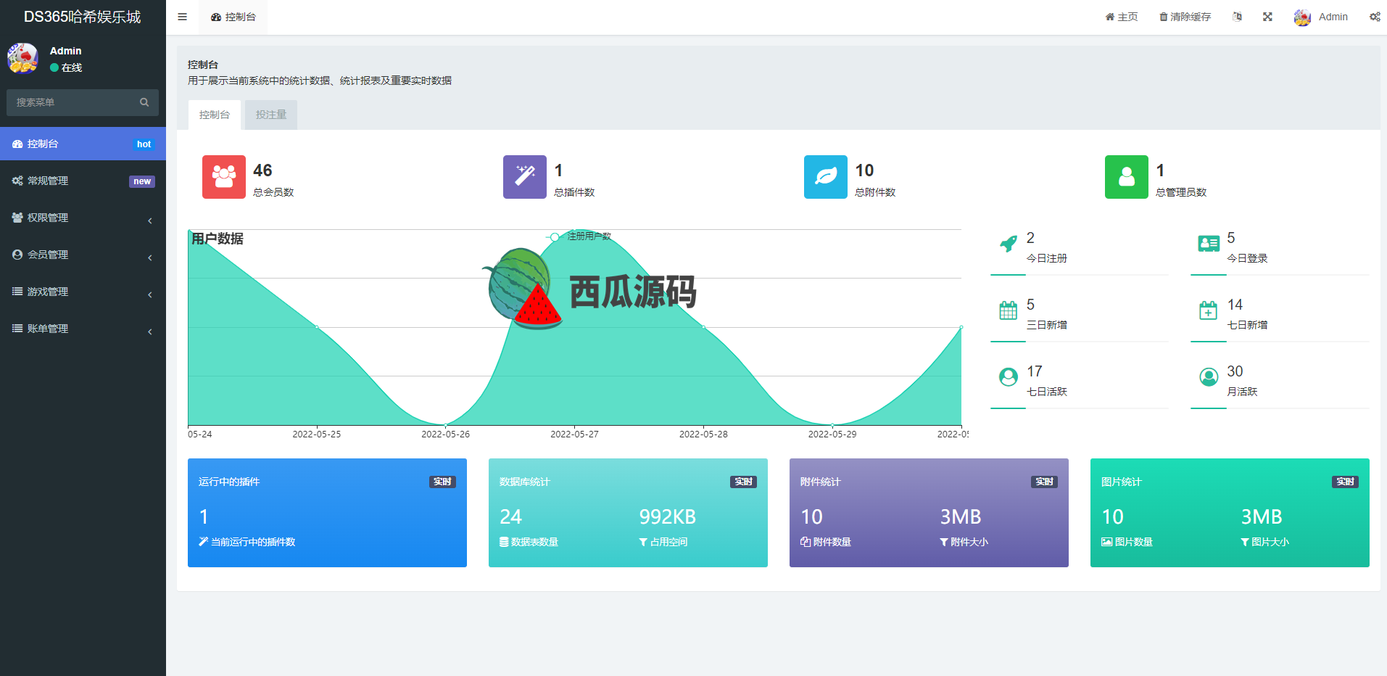
Task: Open 常规管理 in the sidebar
Action: [83, 181]
